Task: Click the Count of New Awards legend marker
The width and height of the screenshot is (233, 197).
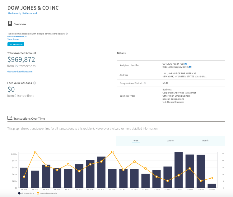Action: point(38,193)
